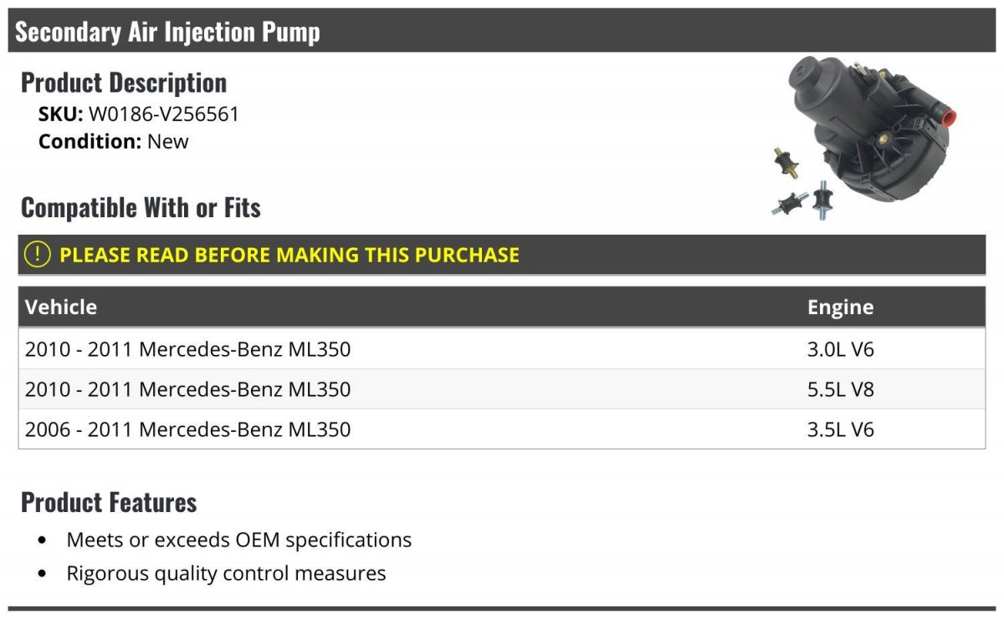Screen dimensions: 1004x619
Task: Click the Please Read Before Purchase banner
Action: [x=502, y=255]
